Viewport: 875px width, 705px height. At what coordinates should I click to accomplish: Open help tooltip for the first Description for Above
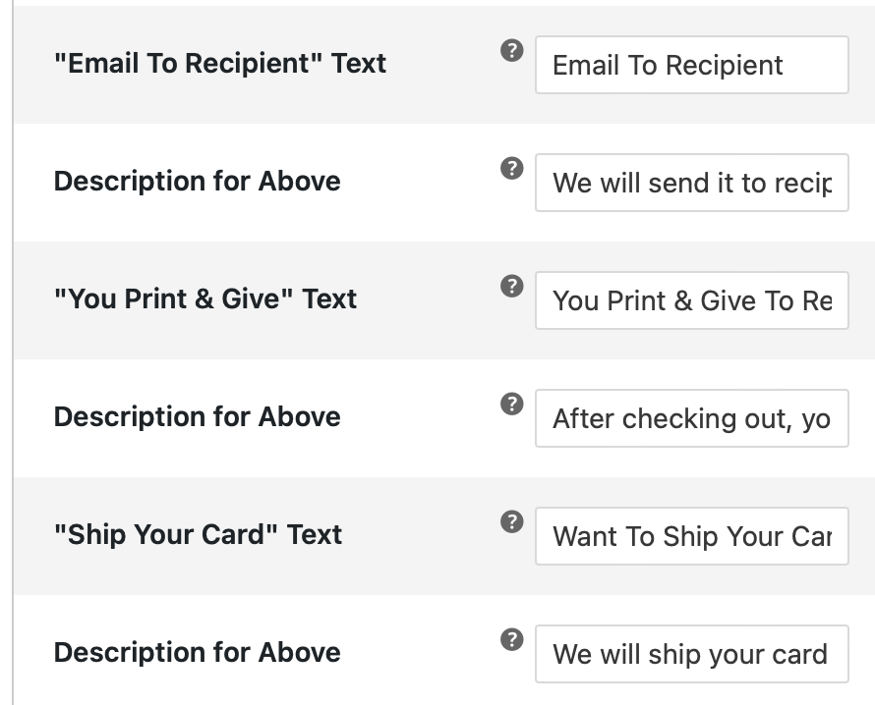click(511, 168)
